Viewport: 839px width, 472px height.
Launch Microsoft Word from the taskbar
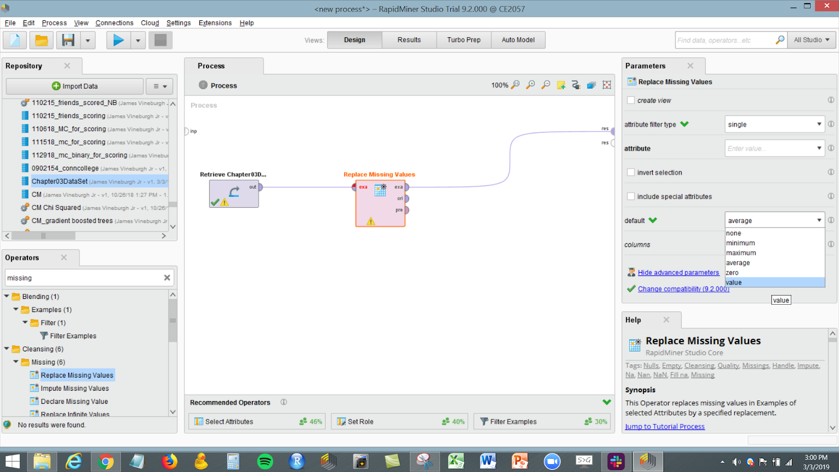pyautogui.click(x=488, y=462)
